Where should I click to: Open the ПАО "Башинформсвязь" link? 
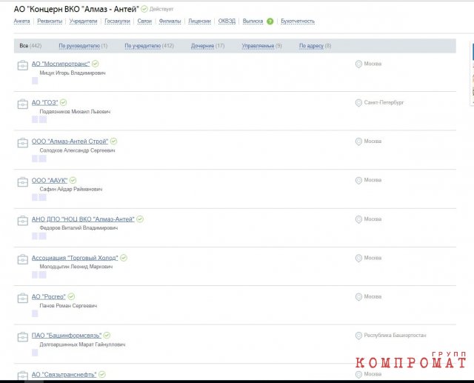point(67,336)
